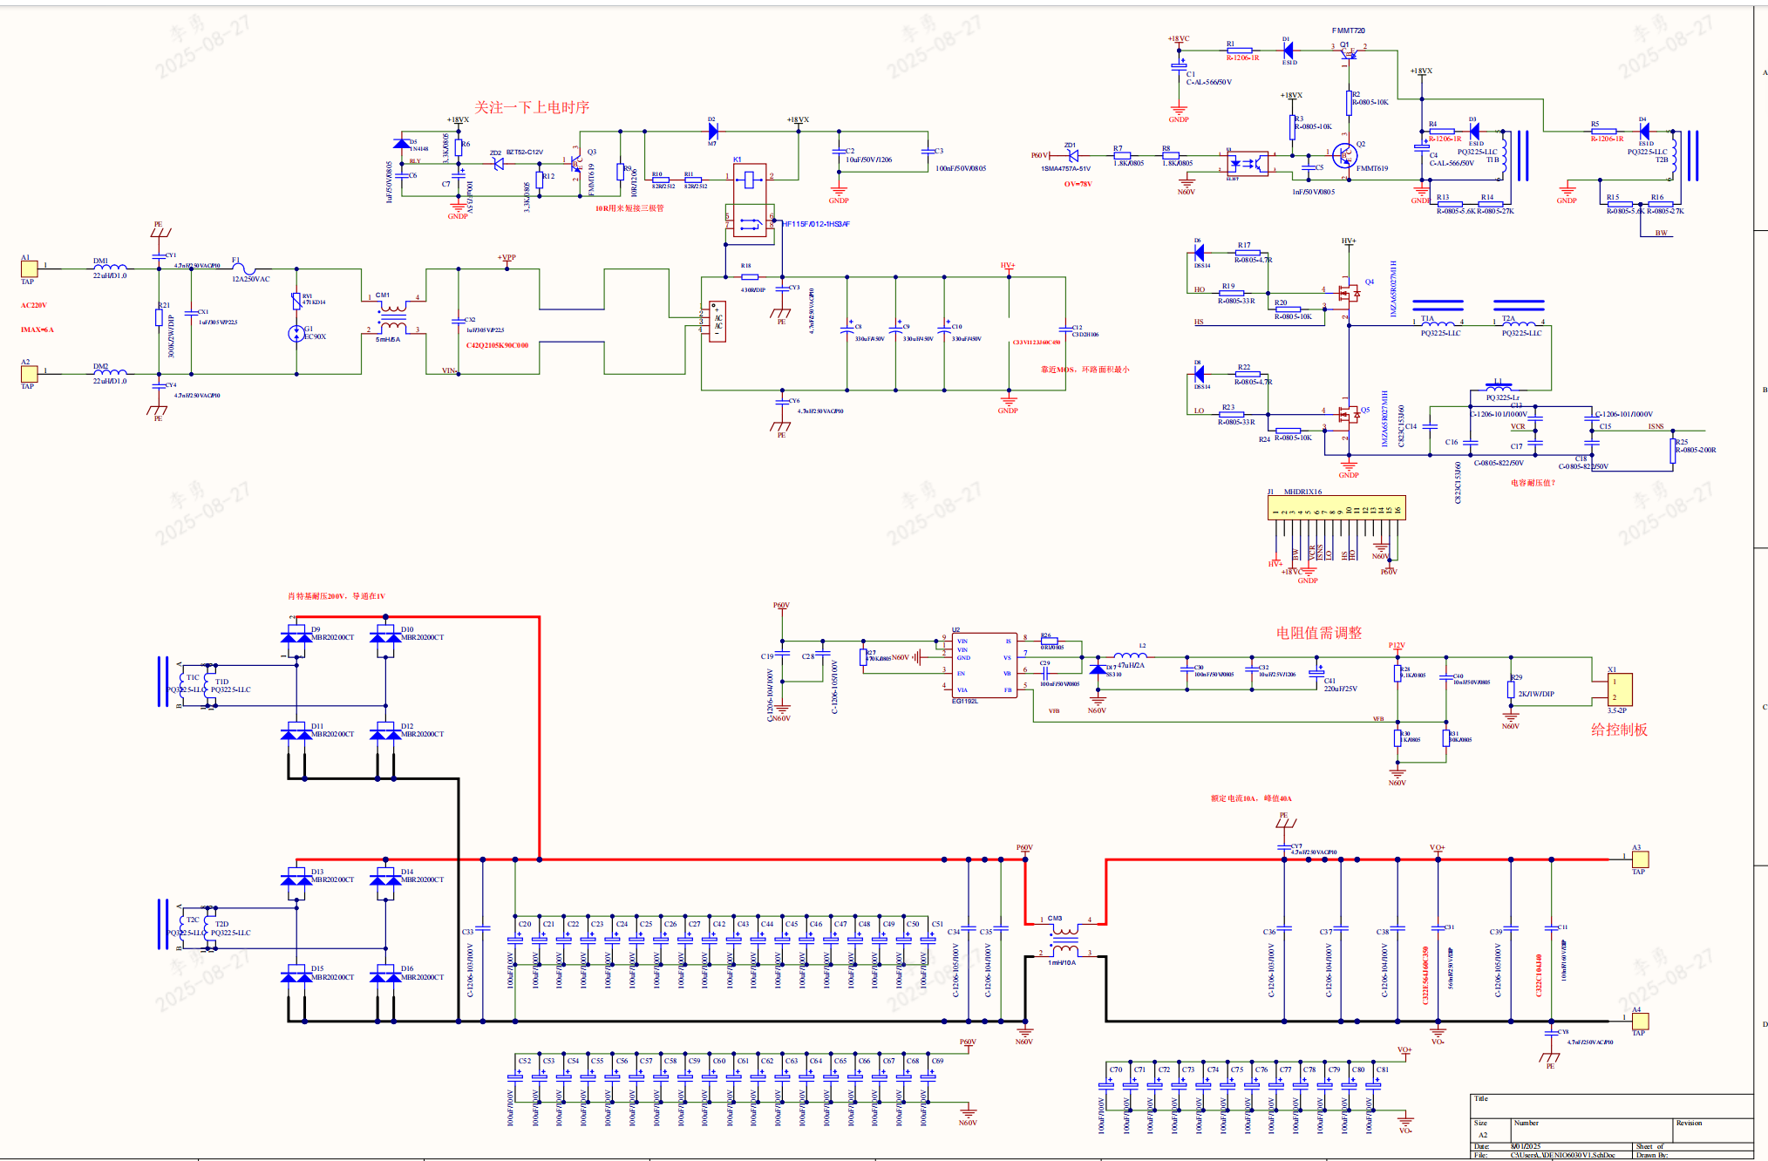Click the 'ISNS' net label near R25
This screenshot has width=1768, height=1161.
pos(1656,426)
